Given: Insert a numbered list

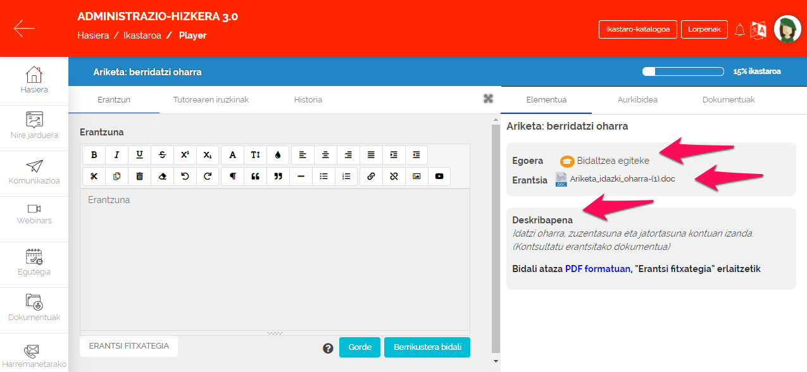Looking at the screenshot, I should [x=346, y=177].
